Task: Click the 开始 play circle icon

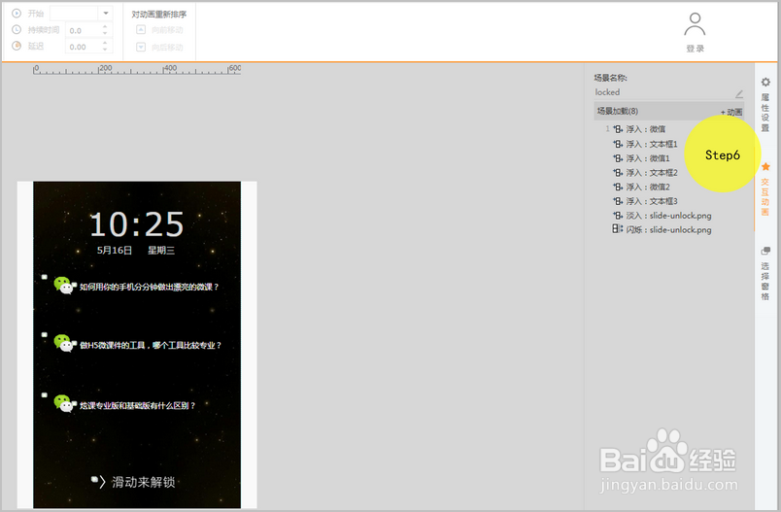Action: 17,13
